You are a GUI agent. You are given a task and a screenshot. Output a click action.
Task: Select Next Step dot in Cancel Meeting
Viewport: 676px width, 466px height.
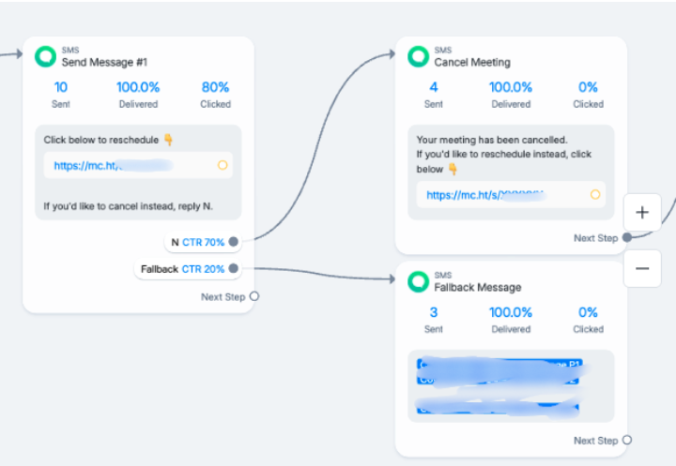(x=627, y=237)
